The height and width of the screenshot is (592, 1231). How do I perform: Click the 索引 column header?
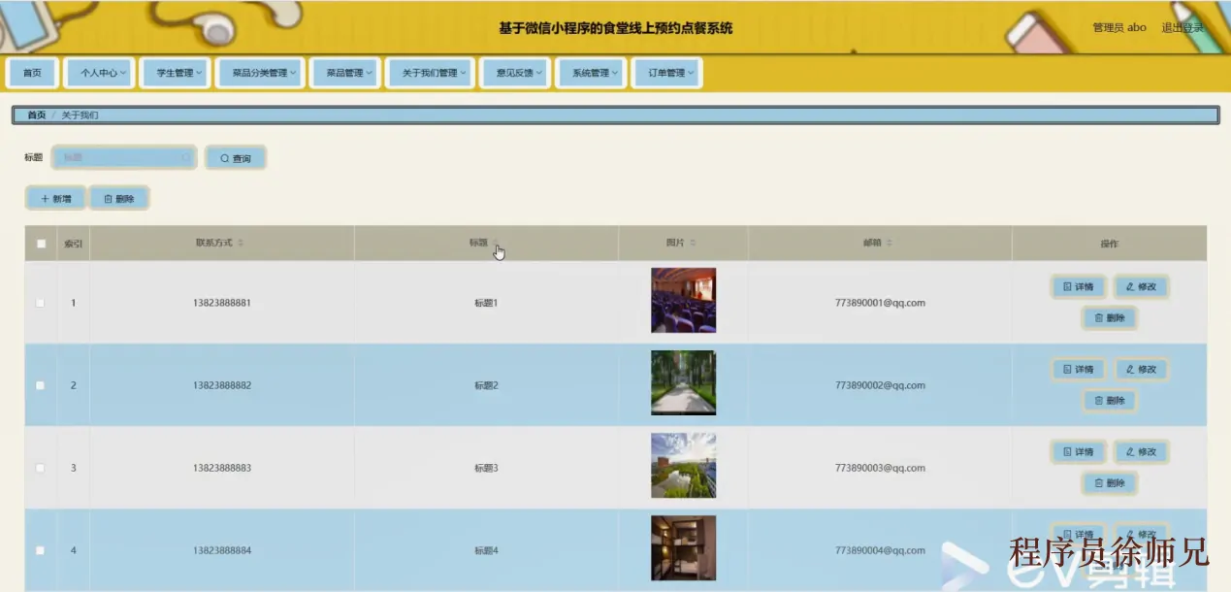73,244
